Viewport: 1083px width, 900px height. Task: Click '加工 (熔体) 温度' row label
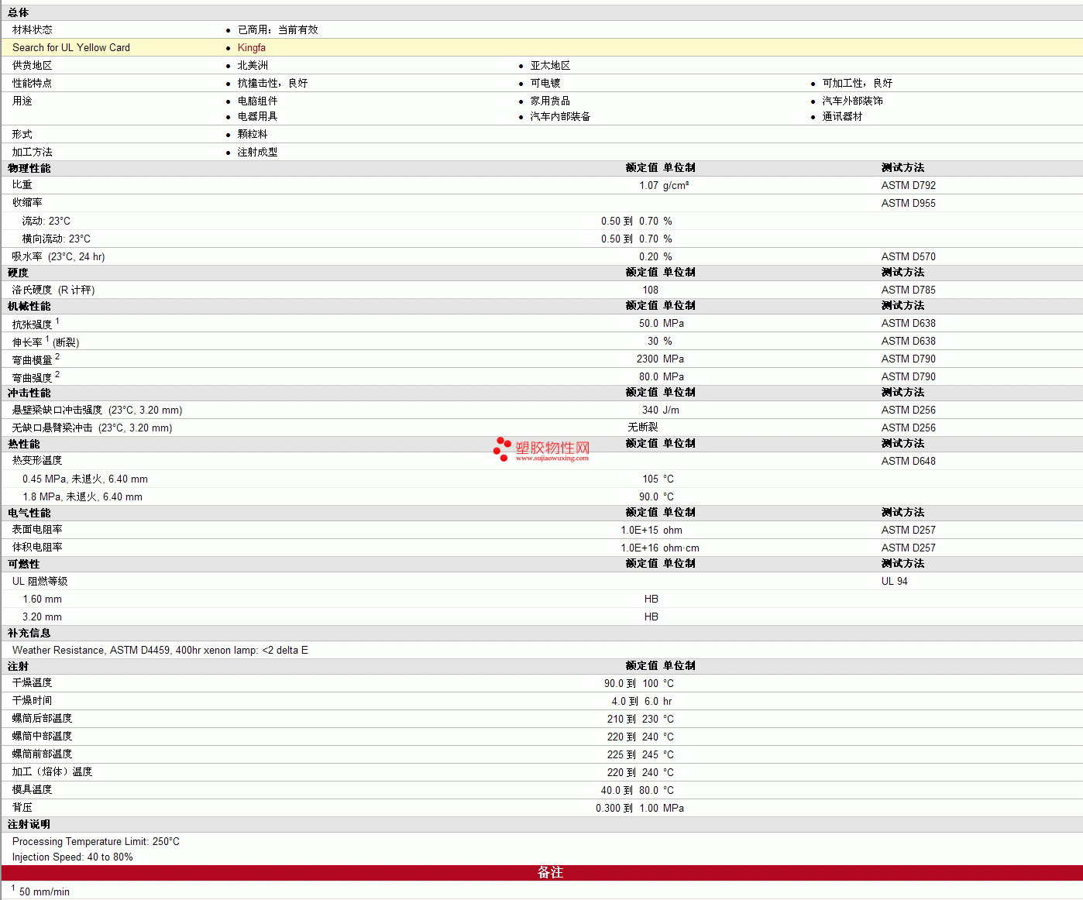click(x=52, y=771)
